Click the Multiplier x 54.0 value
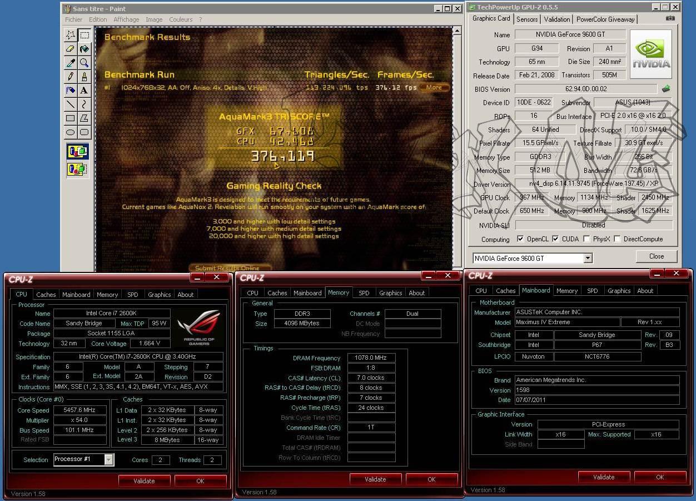 coord(80,420)
